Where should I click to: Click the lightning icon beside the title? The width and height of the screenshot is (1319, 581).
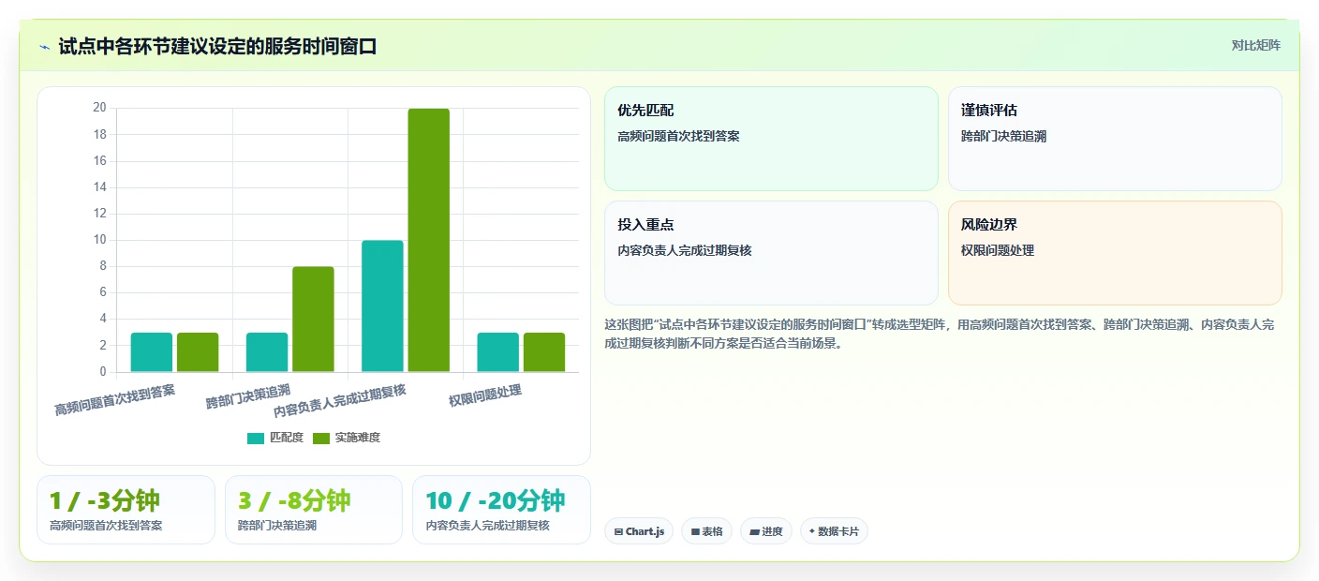(x=44, y=47)
